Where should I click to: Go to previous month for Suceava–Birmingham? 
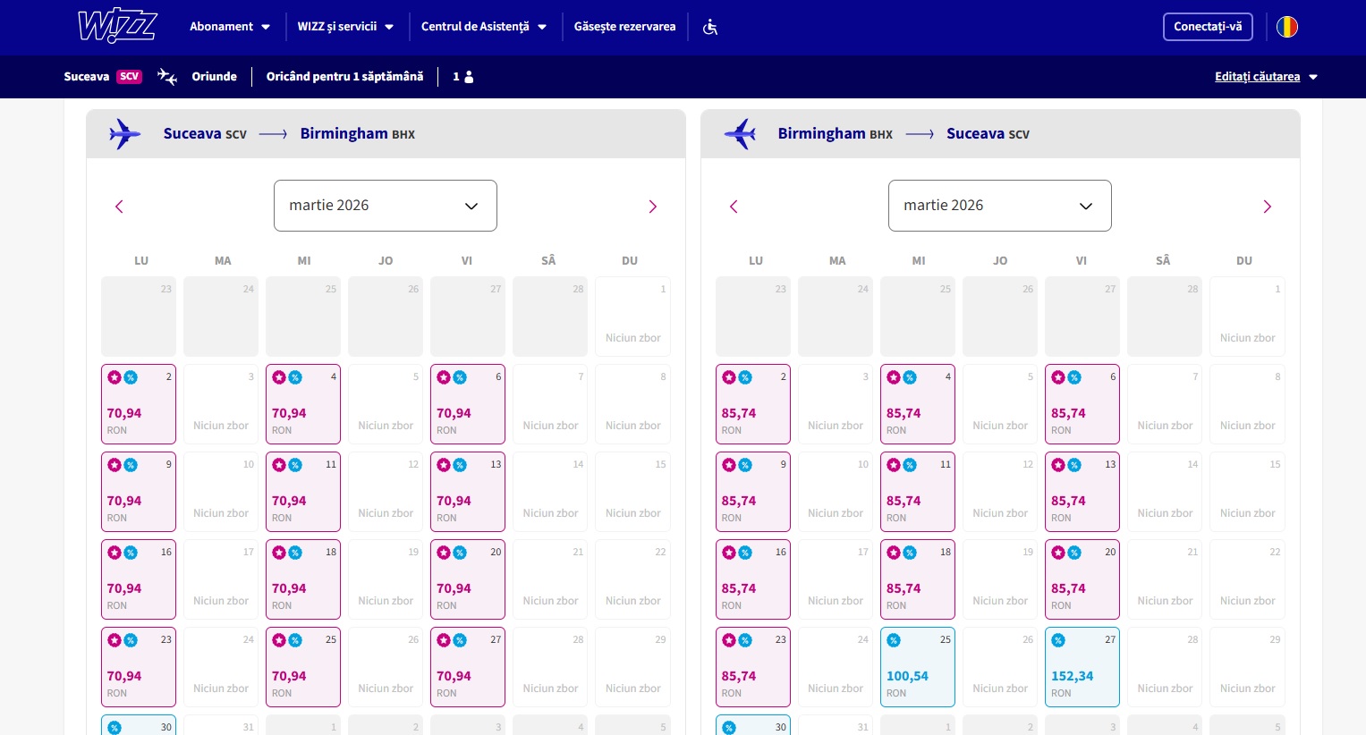(119, 207)
